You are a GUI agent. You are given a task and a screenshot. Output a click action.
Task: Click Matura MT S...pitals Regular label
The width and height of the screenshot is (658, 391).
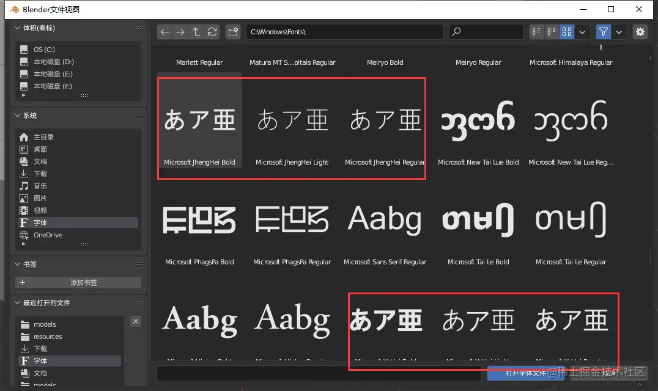tap(292, 62)
